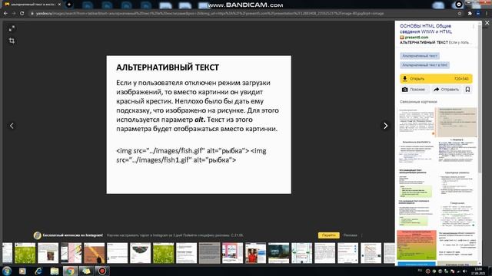This screenshot has width=492, height=276.
Task: Expand the image to fullscreen view
Action: coord(12,28)
